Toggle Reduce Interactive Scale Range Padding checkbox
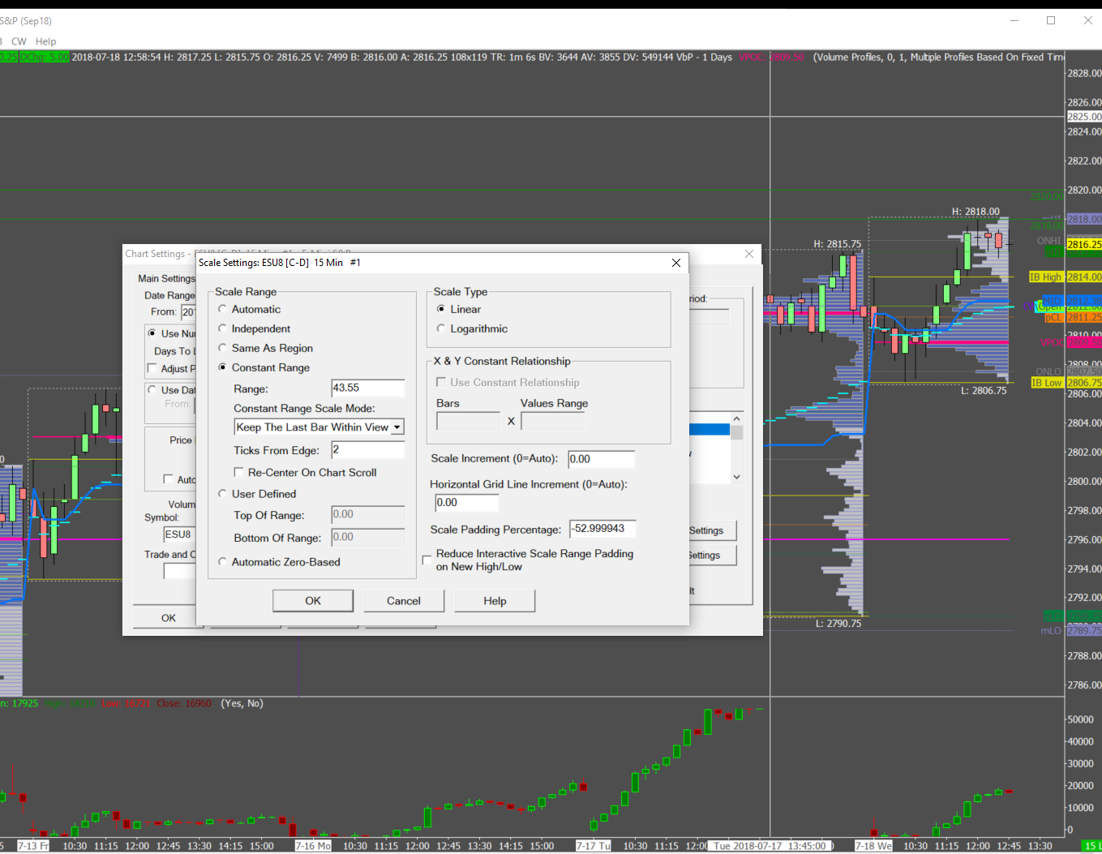Image resolution: width=1102 pixels, height=854 pixels. (427, 560)
